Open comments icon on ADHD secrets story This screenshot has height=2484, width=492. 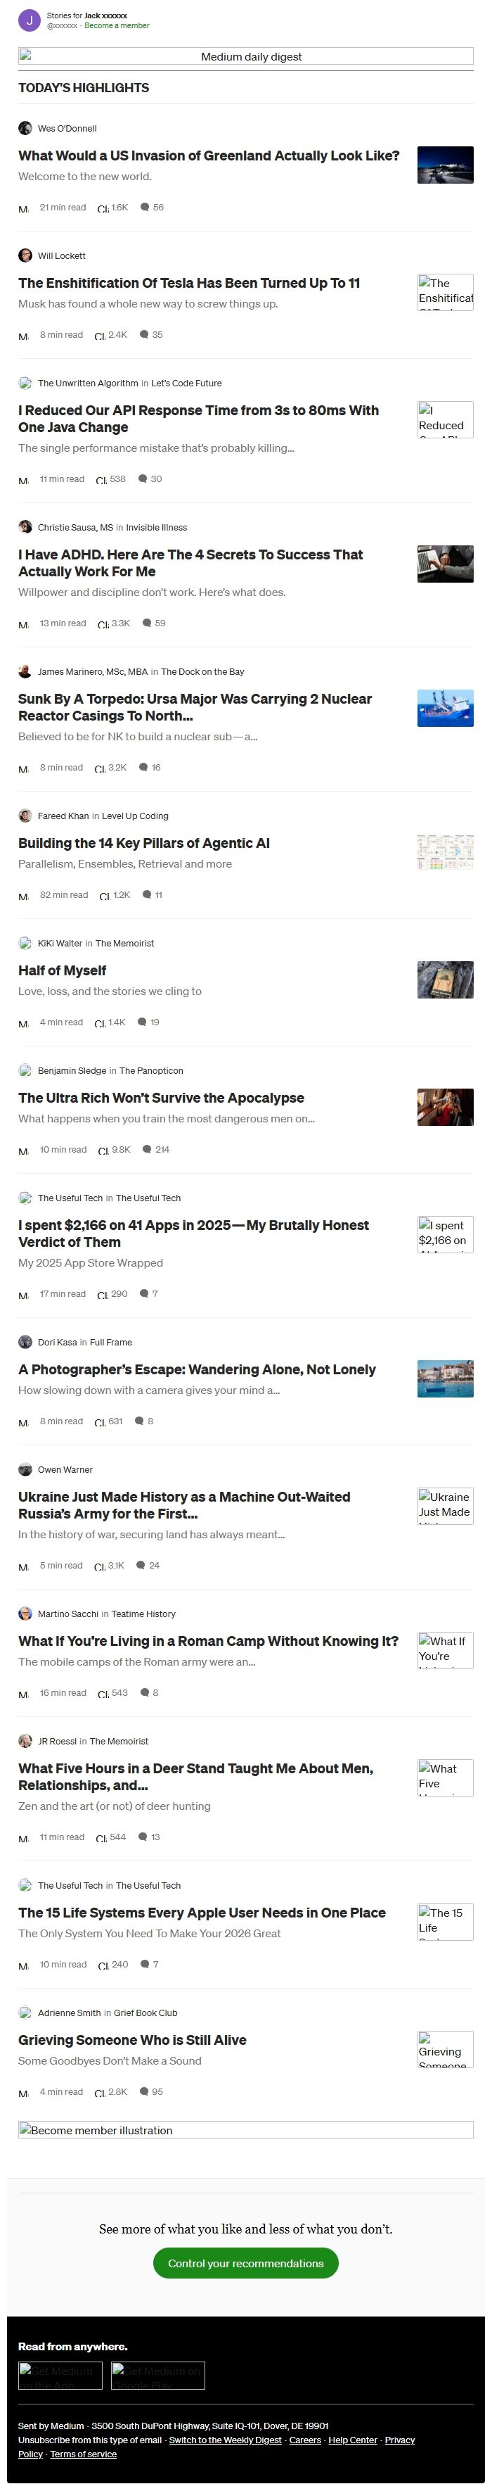(146, 623)
